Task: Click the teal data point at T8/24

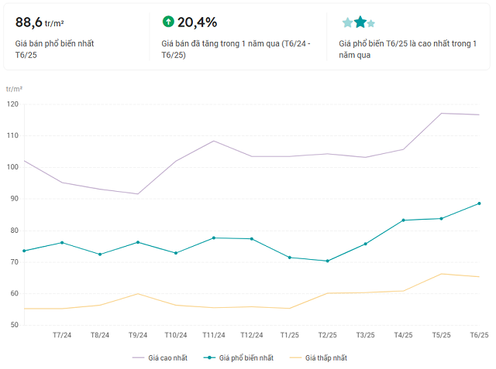Action: (99, 255)
